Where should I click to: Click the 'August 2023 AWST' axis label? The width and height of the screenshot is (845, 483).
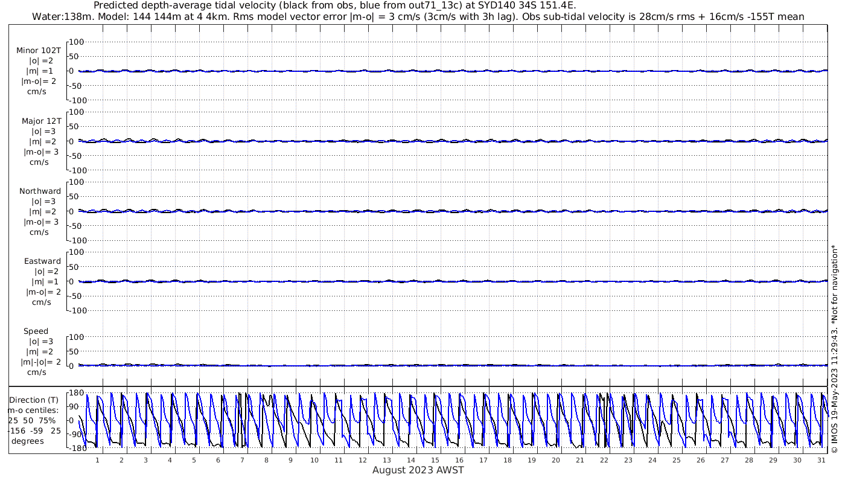[x=418, y=470]
